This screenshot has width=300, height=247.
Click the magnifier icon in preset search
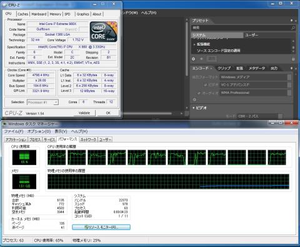click(293, 28)
